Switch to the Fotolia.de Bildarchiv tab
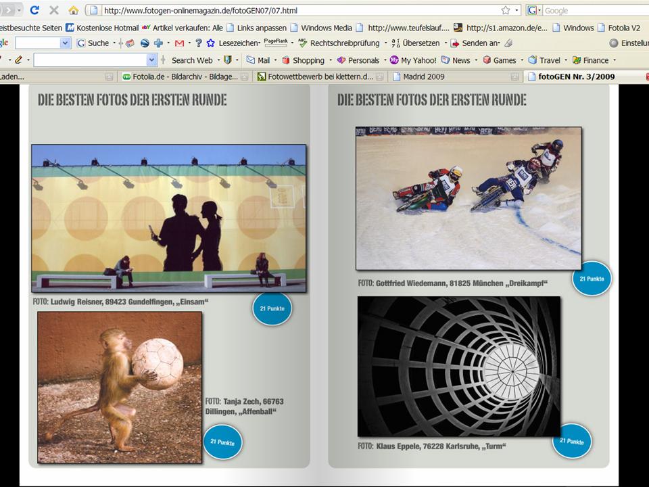 (179, 76)
